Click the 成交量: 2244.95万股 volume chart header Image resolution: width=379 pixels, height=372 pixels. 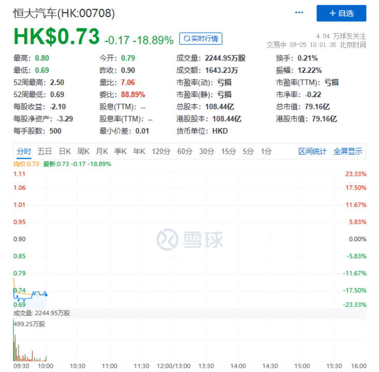41,313
